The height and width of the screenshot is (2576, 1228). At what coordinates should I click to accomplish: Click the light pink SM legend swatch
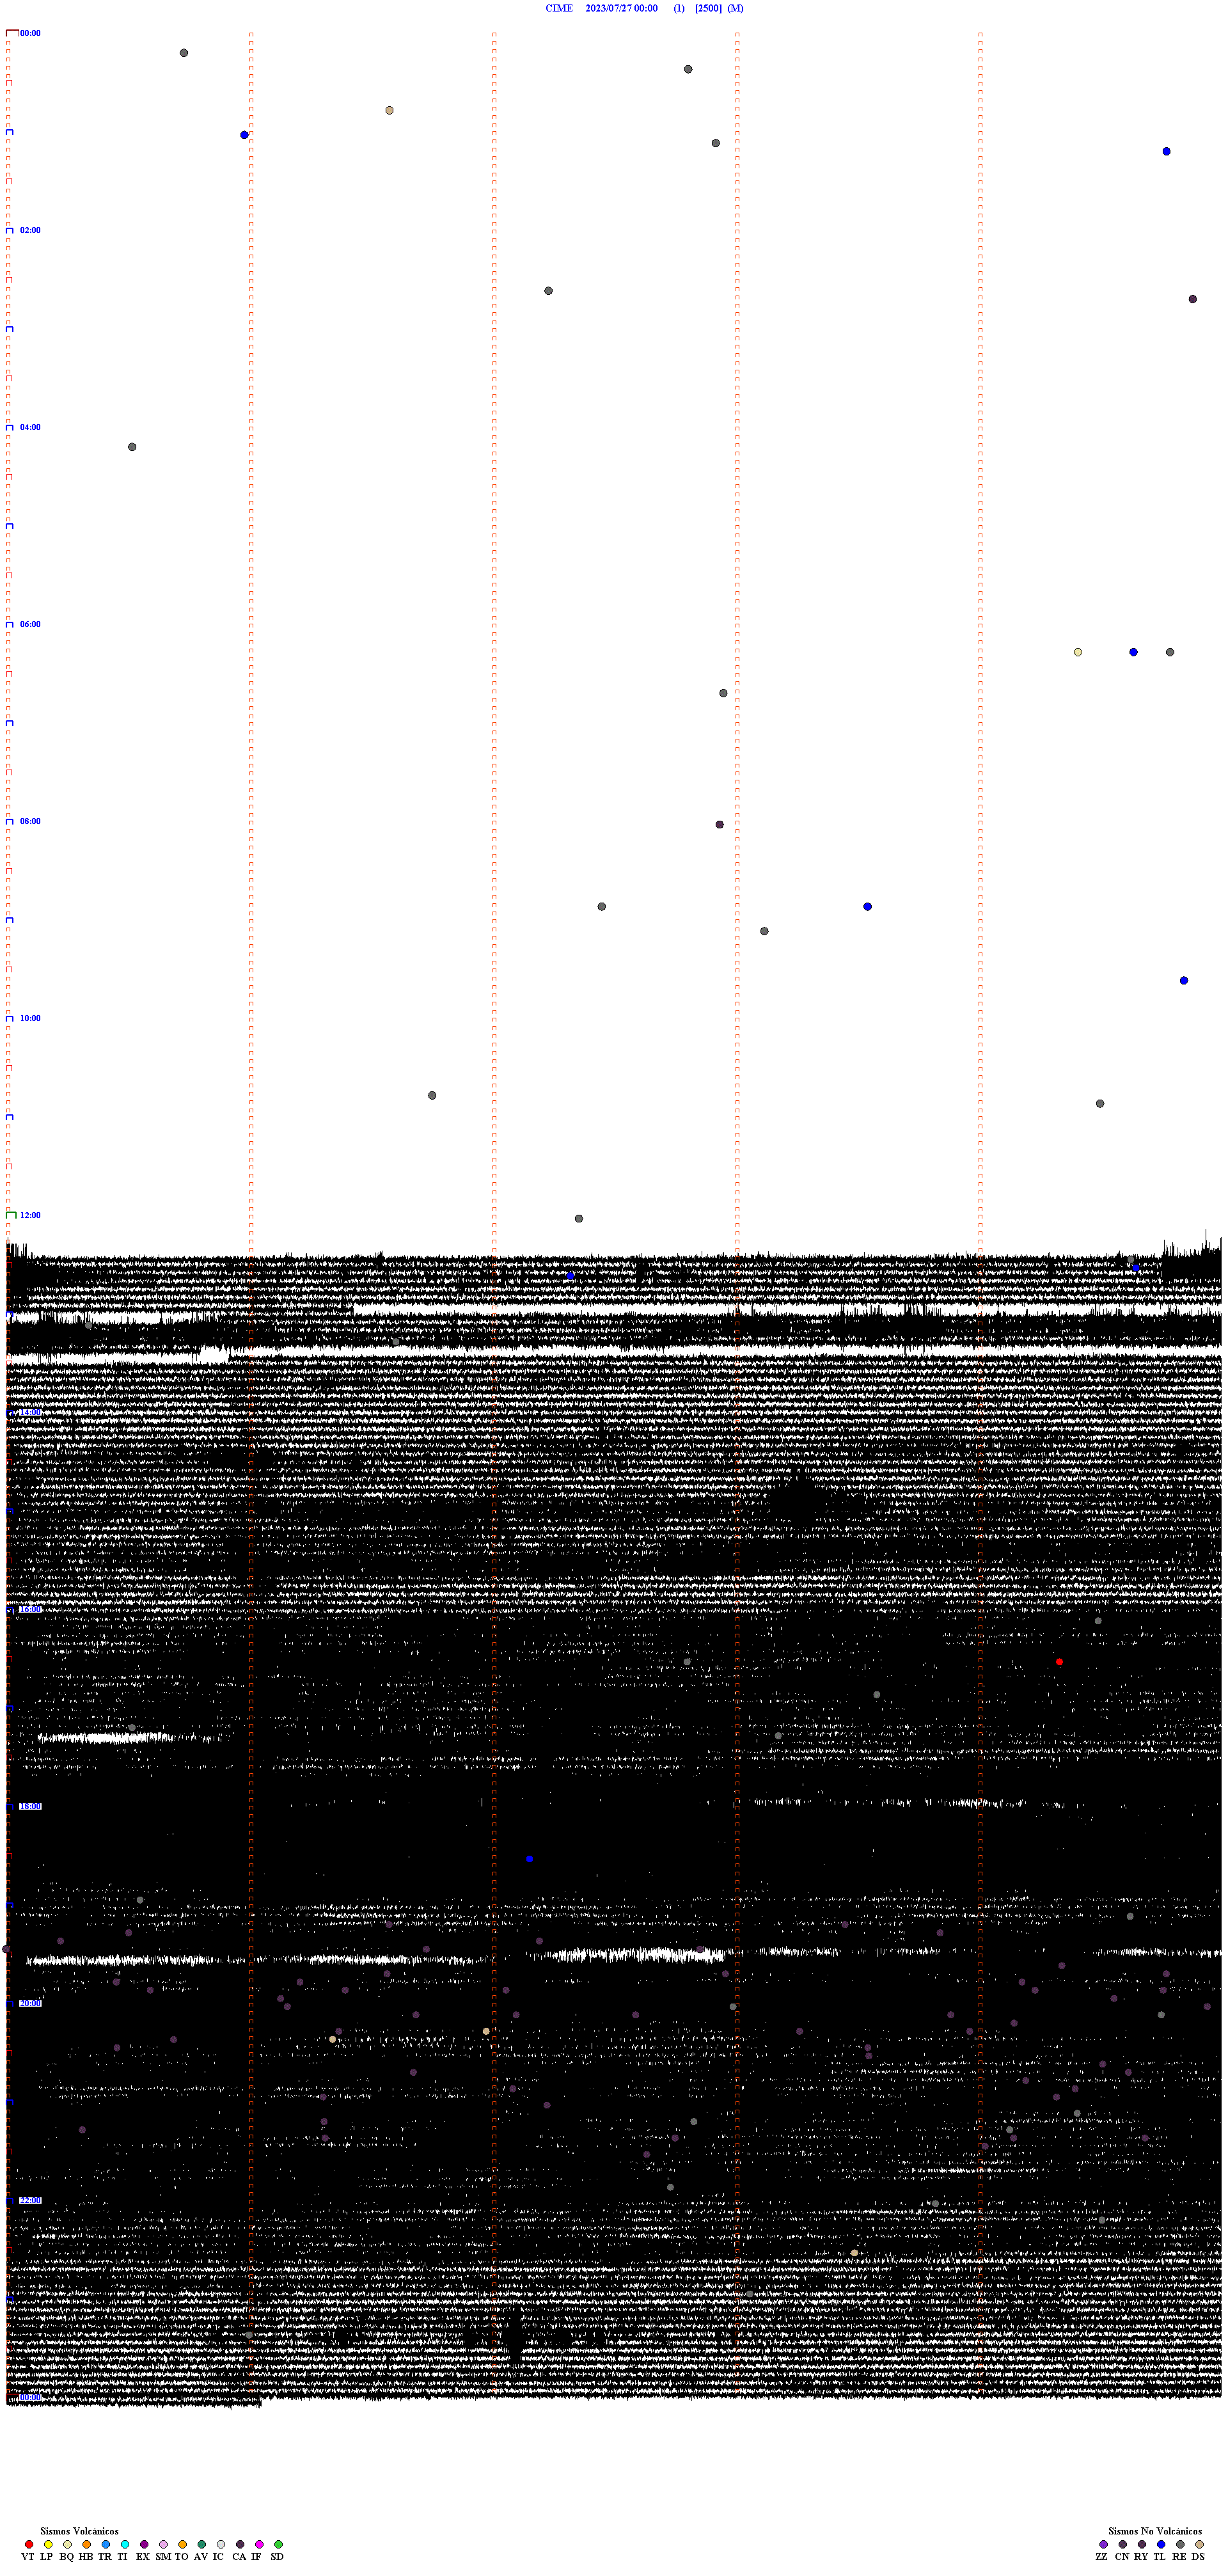tap(163, 2545)
